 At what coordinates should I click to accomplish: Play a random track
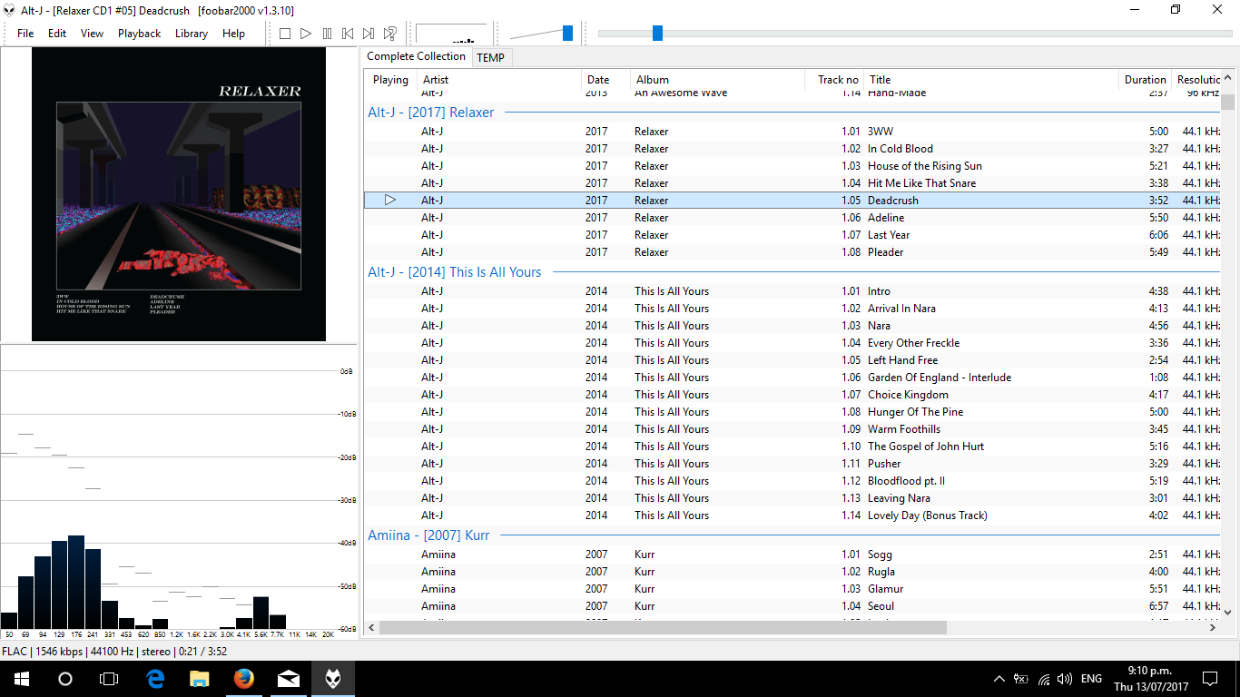(x=390, y=34)
